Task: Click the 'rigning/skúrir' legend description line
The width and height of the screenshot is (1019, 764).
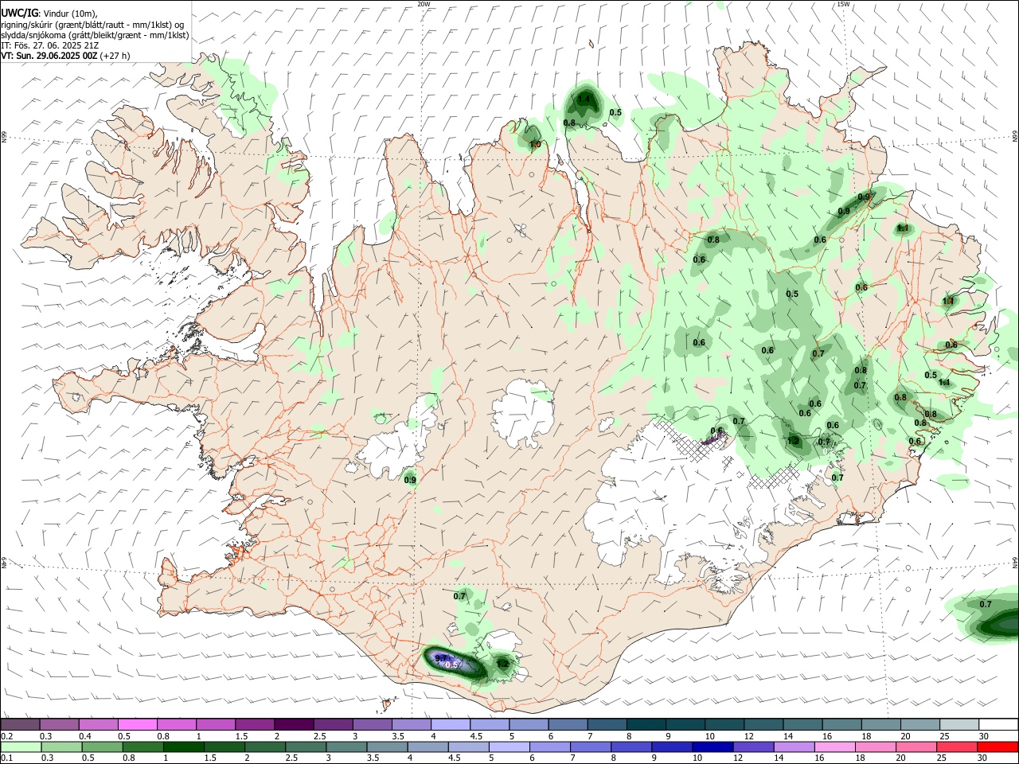Action: pyautogui.click(x=92, y=25)
